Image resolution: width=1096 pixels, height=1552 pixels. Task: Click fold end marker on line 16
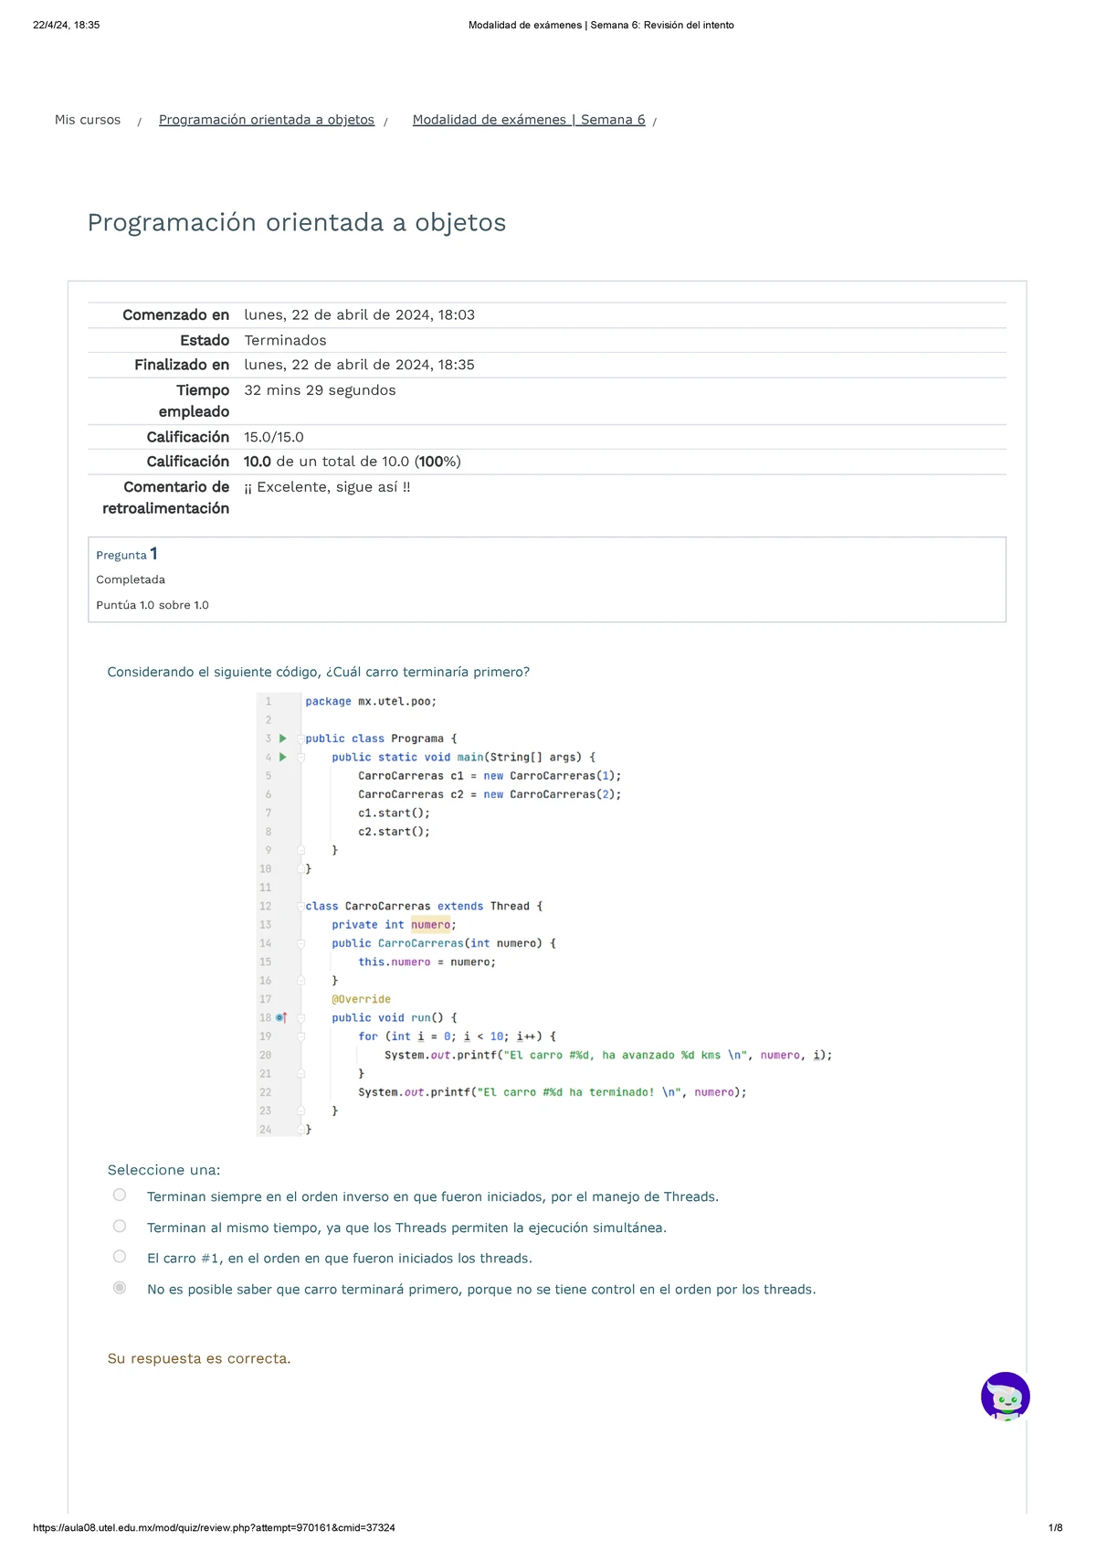[x=300, y=981]
